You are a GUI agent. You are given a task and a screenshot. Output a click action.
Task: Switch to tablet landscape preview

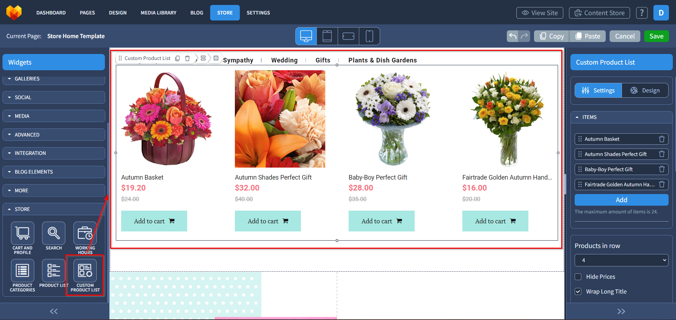coord(348,36)
